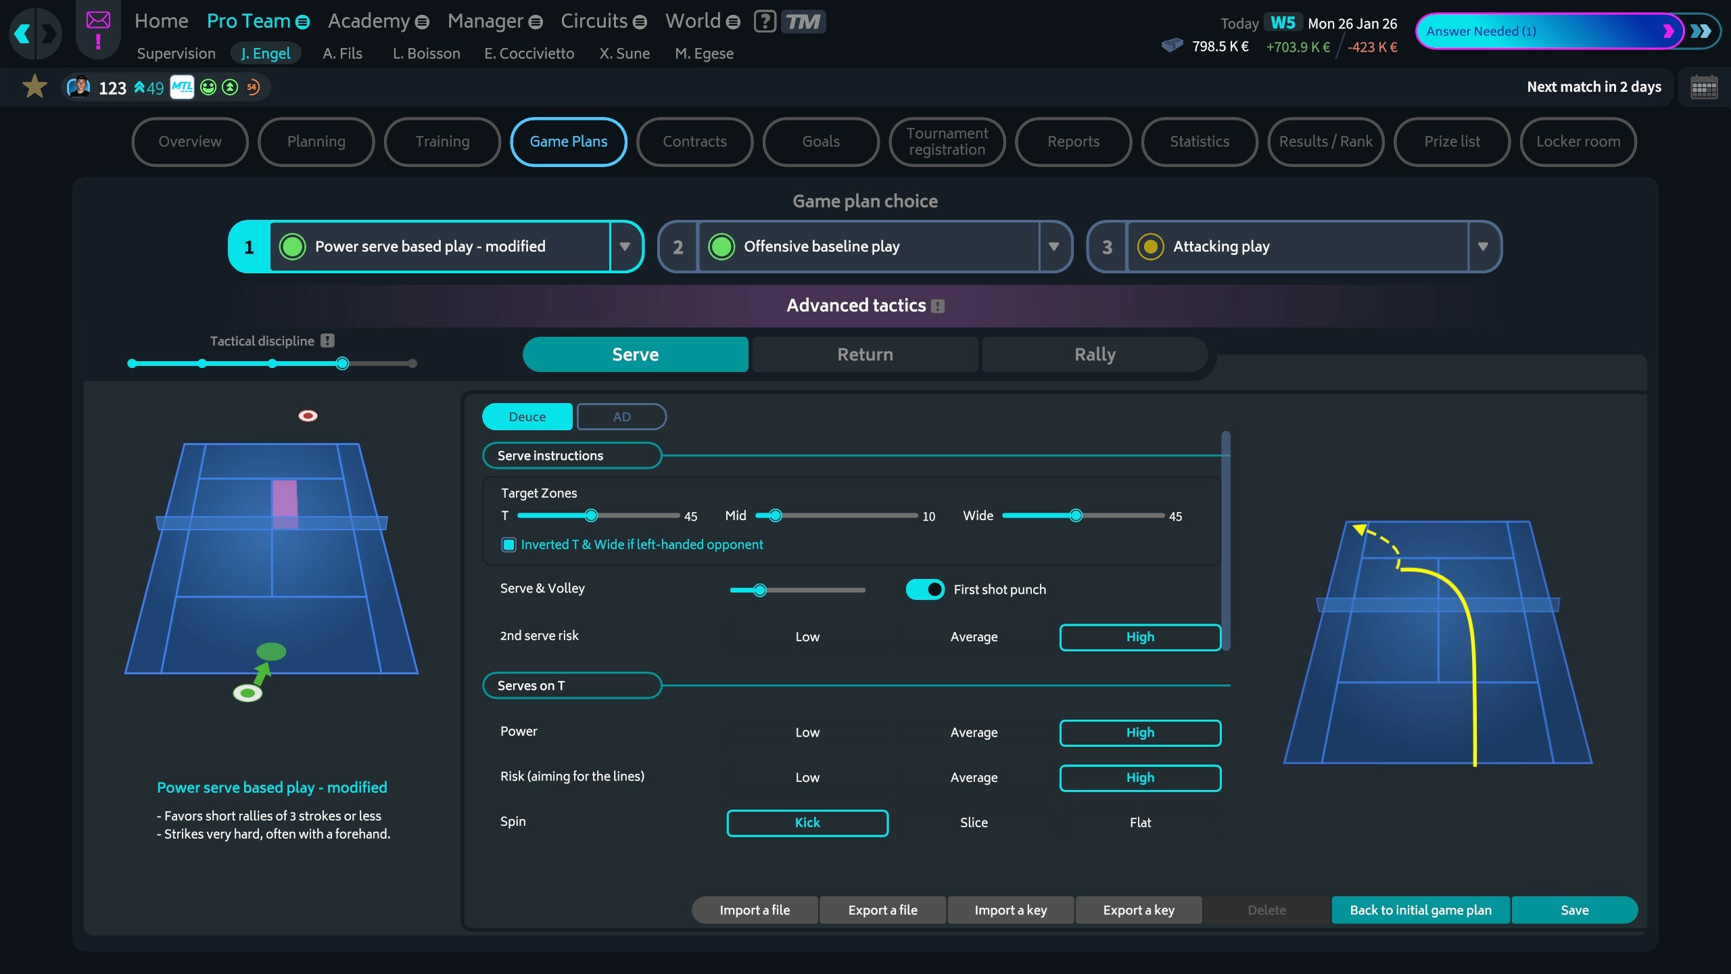1731x974 pixels.
Task: Open the Pro Team menu icon
Action: coord(303,22)
